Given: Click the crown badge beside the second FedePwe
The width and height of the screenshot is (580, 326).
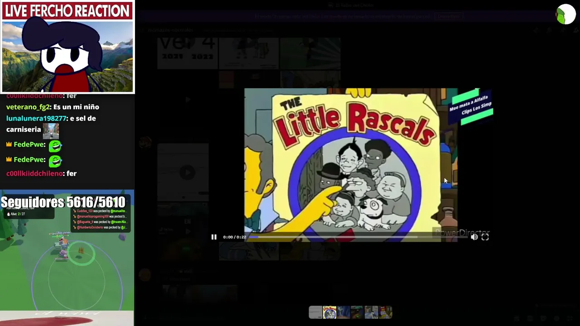Looking at the screenshot, I should coord(9,159).
